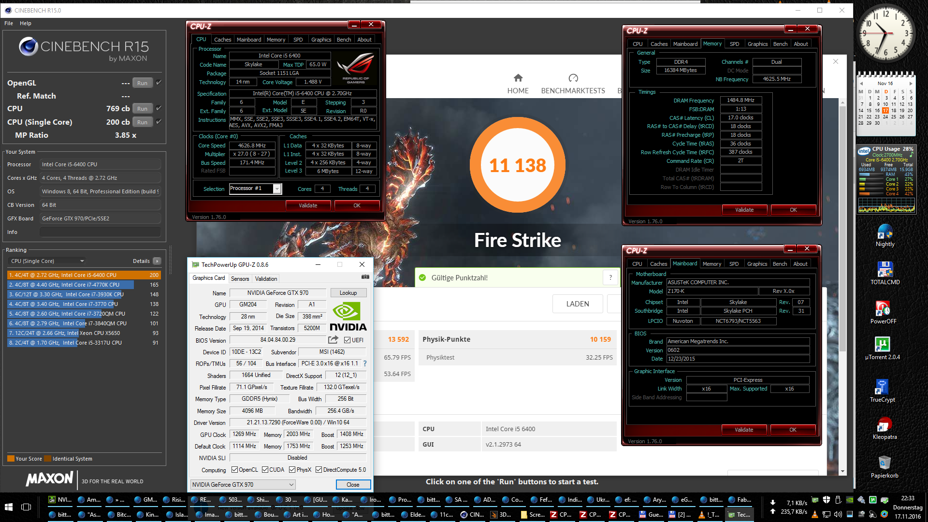
Task: Toggle the CPU (Single Core) test checkbox
Action: (x=159, y=122)
